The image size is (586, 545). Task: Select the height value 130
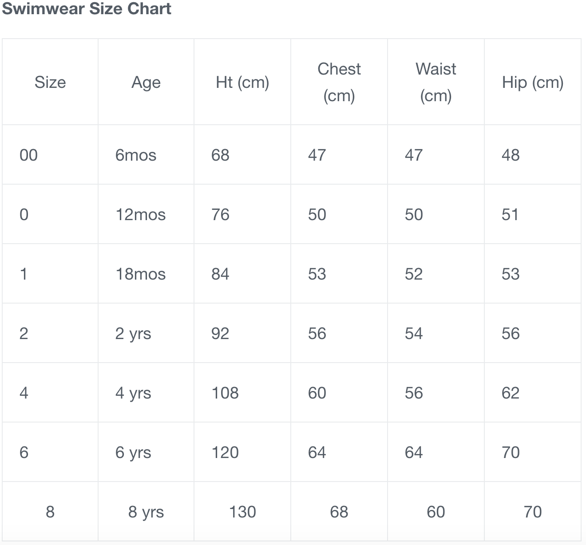(242, 512)
